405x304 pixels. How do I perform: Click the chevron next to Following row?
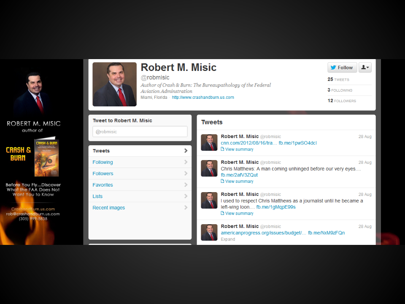point(186,162)
